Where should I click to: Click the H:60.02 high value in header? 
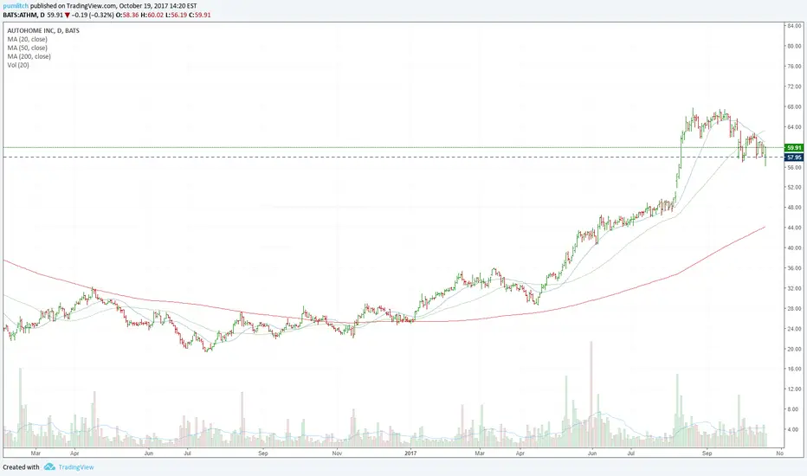[152, 15]
